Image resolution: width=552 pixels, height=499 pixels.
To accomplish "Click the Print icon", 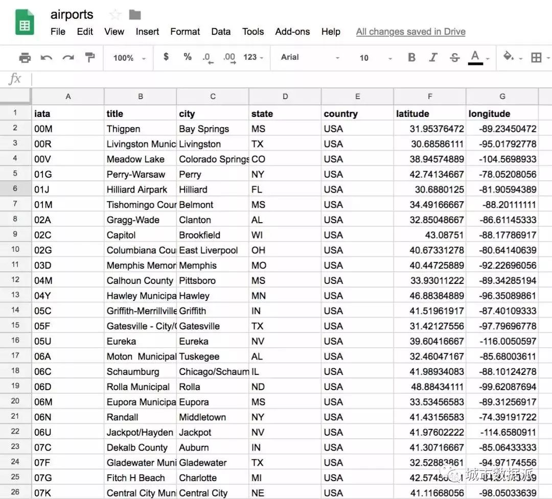I will coord(25,57).
